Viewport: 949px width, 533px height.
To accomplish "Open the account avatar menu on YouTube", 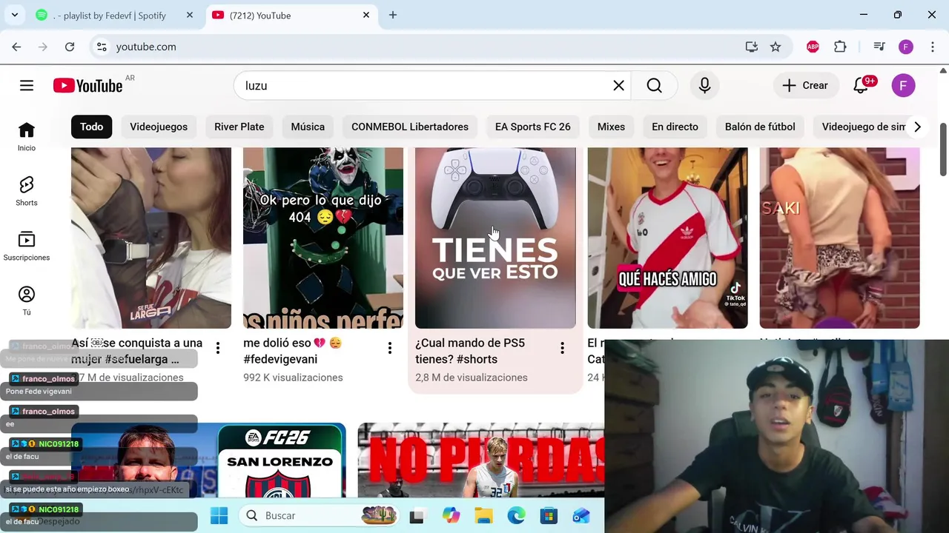I will 903,86.
